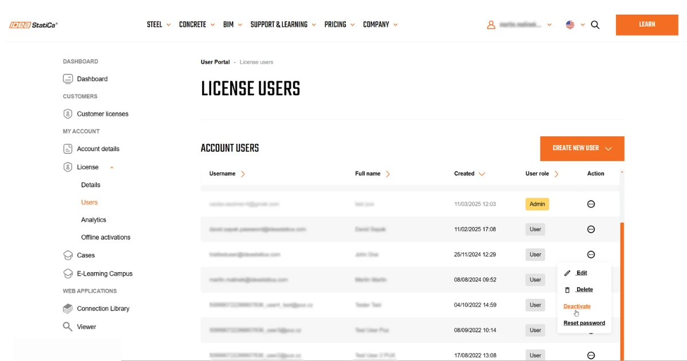Open the CREATE NEW USER dropdown

(x=582, y=148)
